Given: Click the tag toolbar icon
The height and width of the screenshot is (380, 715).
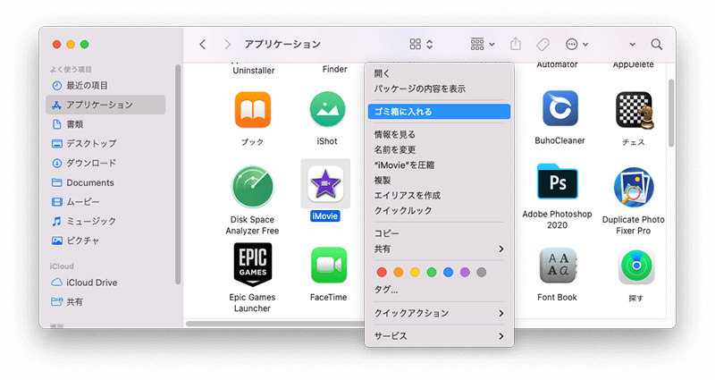Looking at the screenshot, I should (x=543, y=44).
